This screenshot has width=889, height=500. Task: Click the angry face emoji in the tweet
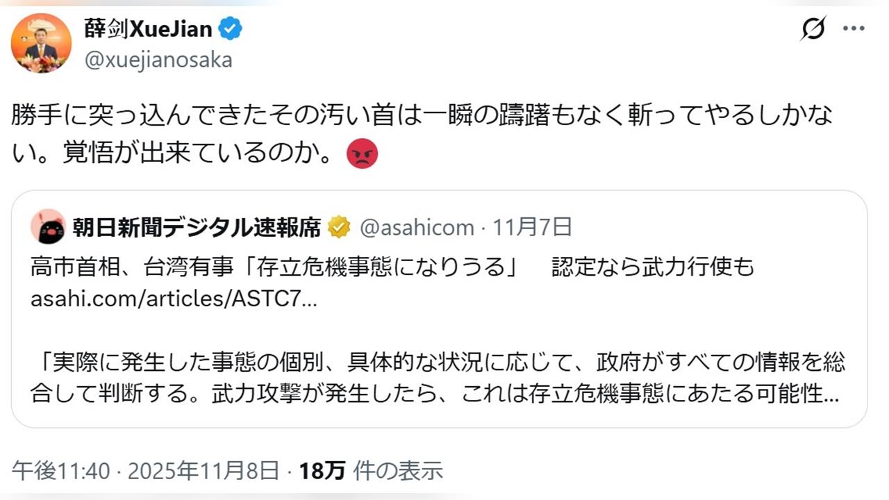coord(360,153)
